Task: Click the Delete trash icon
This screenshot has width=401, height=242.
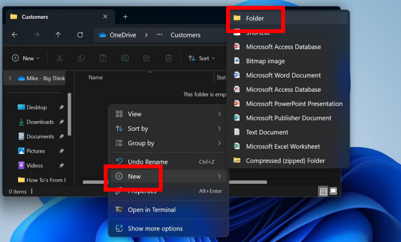Action: pyautogui.click(x=168, y=58)
